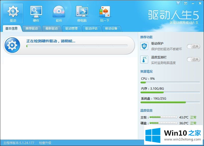
Task: Click the 温度监测栏 title text
Action: (x=159, y=57)
